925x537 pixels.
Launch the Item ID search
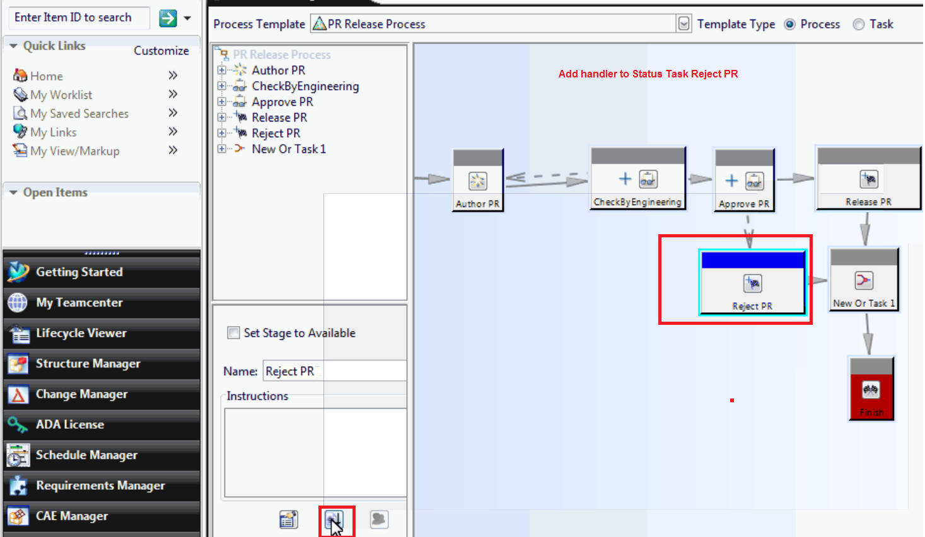pos(167,18)
